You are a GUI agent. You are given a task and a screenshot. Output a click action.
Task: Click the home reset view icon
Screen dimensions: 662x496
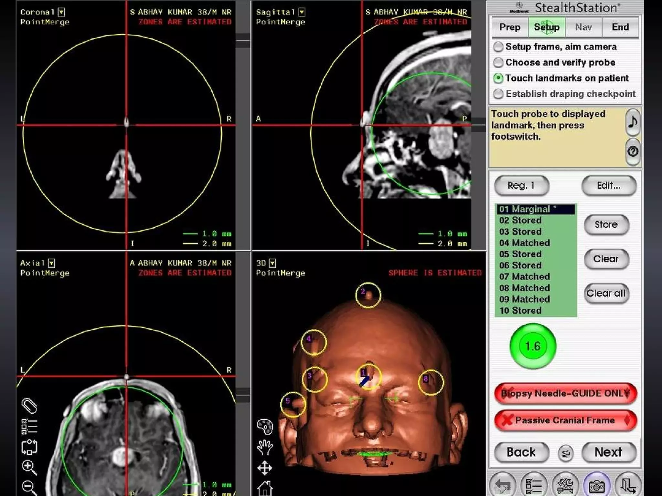[x=265, y=488]
